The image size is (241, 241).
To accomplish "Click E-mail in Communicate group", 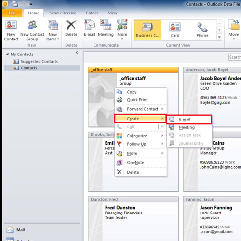I will pos(90,28).
